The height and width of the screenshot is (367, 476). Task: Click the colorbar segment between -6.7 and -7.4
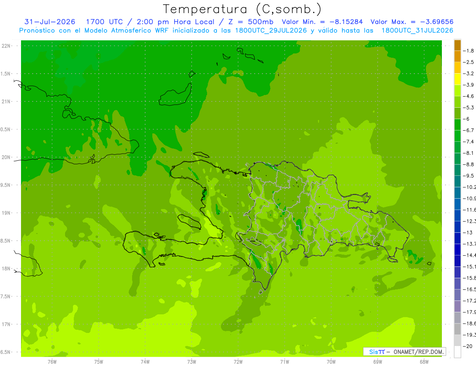pyautogui.click(x=457, y=136)
